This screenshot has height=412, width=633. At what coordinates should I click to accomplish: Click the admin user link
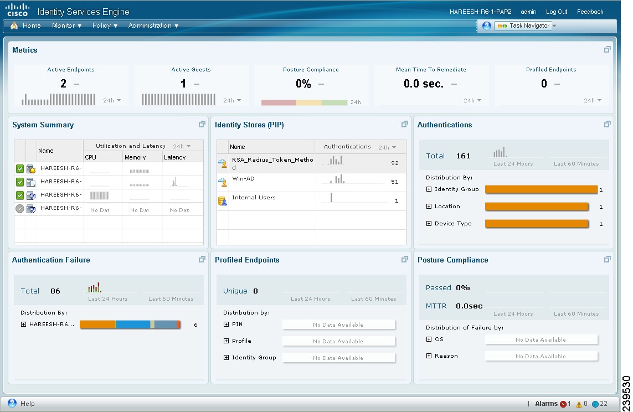[528, 12]
